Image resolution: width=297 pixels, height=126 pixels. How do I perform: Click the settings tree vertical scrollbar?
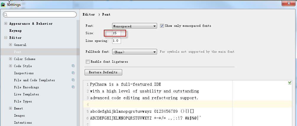coord(78,73)
